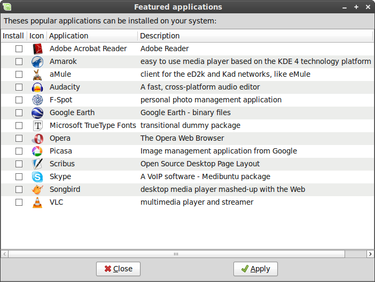Screen dimensions: 375x282
Task: Tick the Songbird install checkbox
Action: pyautogui.click(x=19, y=190)
